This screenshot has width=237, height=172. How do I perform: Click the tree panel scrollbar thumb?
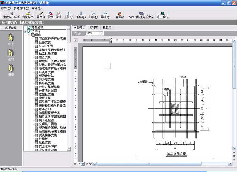(69, 36)
